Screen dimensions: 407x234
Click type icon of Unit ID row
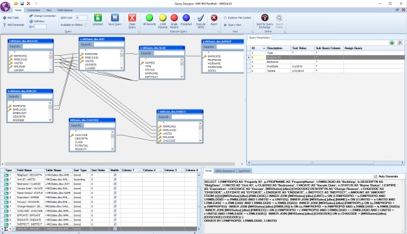click(6, 180)
